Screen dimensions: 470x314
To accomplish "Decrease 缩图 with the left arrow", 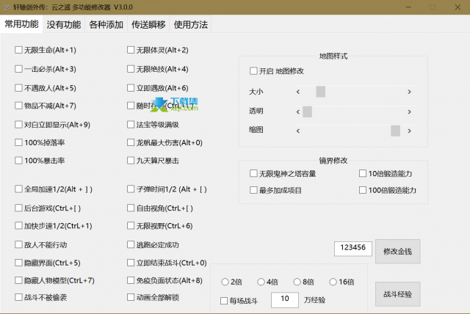I will click(x=298, y=131).
